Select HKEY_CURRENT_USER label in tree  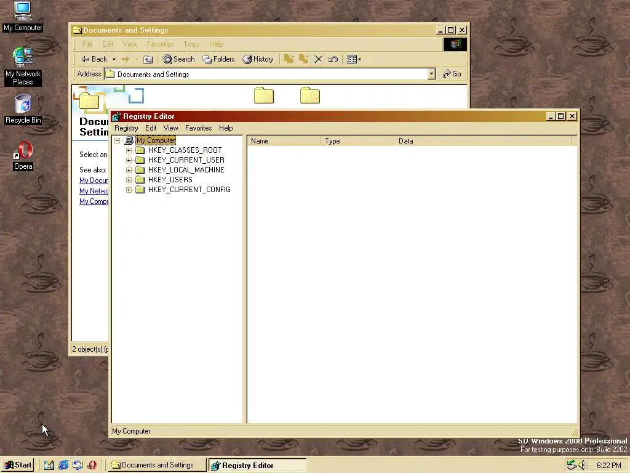pyautogui.click(x=186, y=160)
